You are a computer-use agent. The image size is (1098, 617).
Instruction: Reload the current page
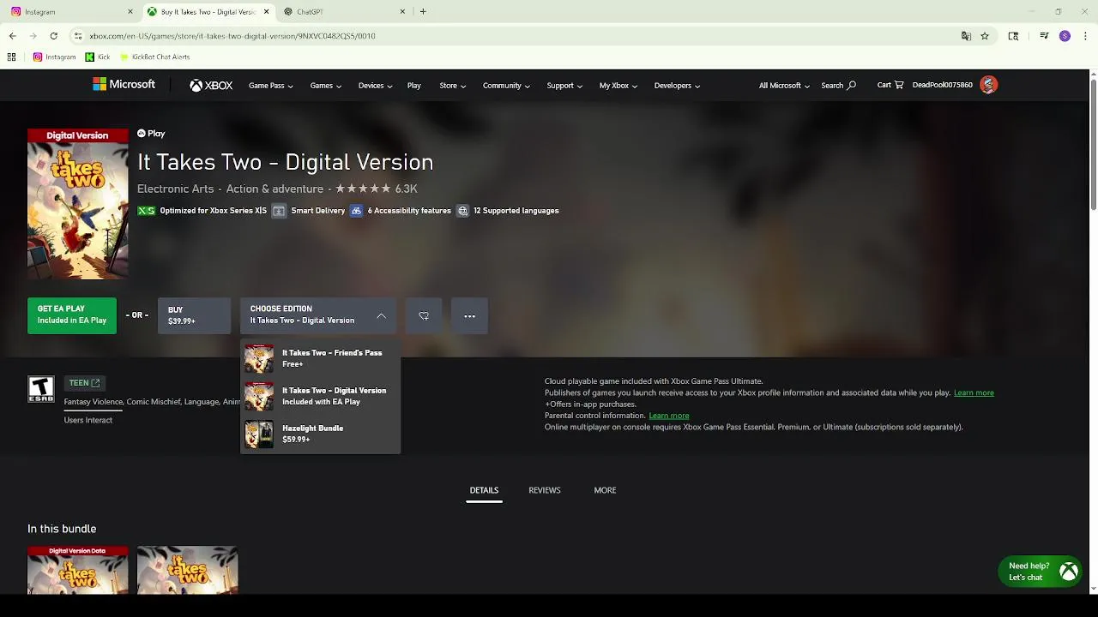pyautogui.click(x=53, y=36)
